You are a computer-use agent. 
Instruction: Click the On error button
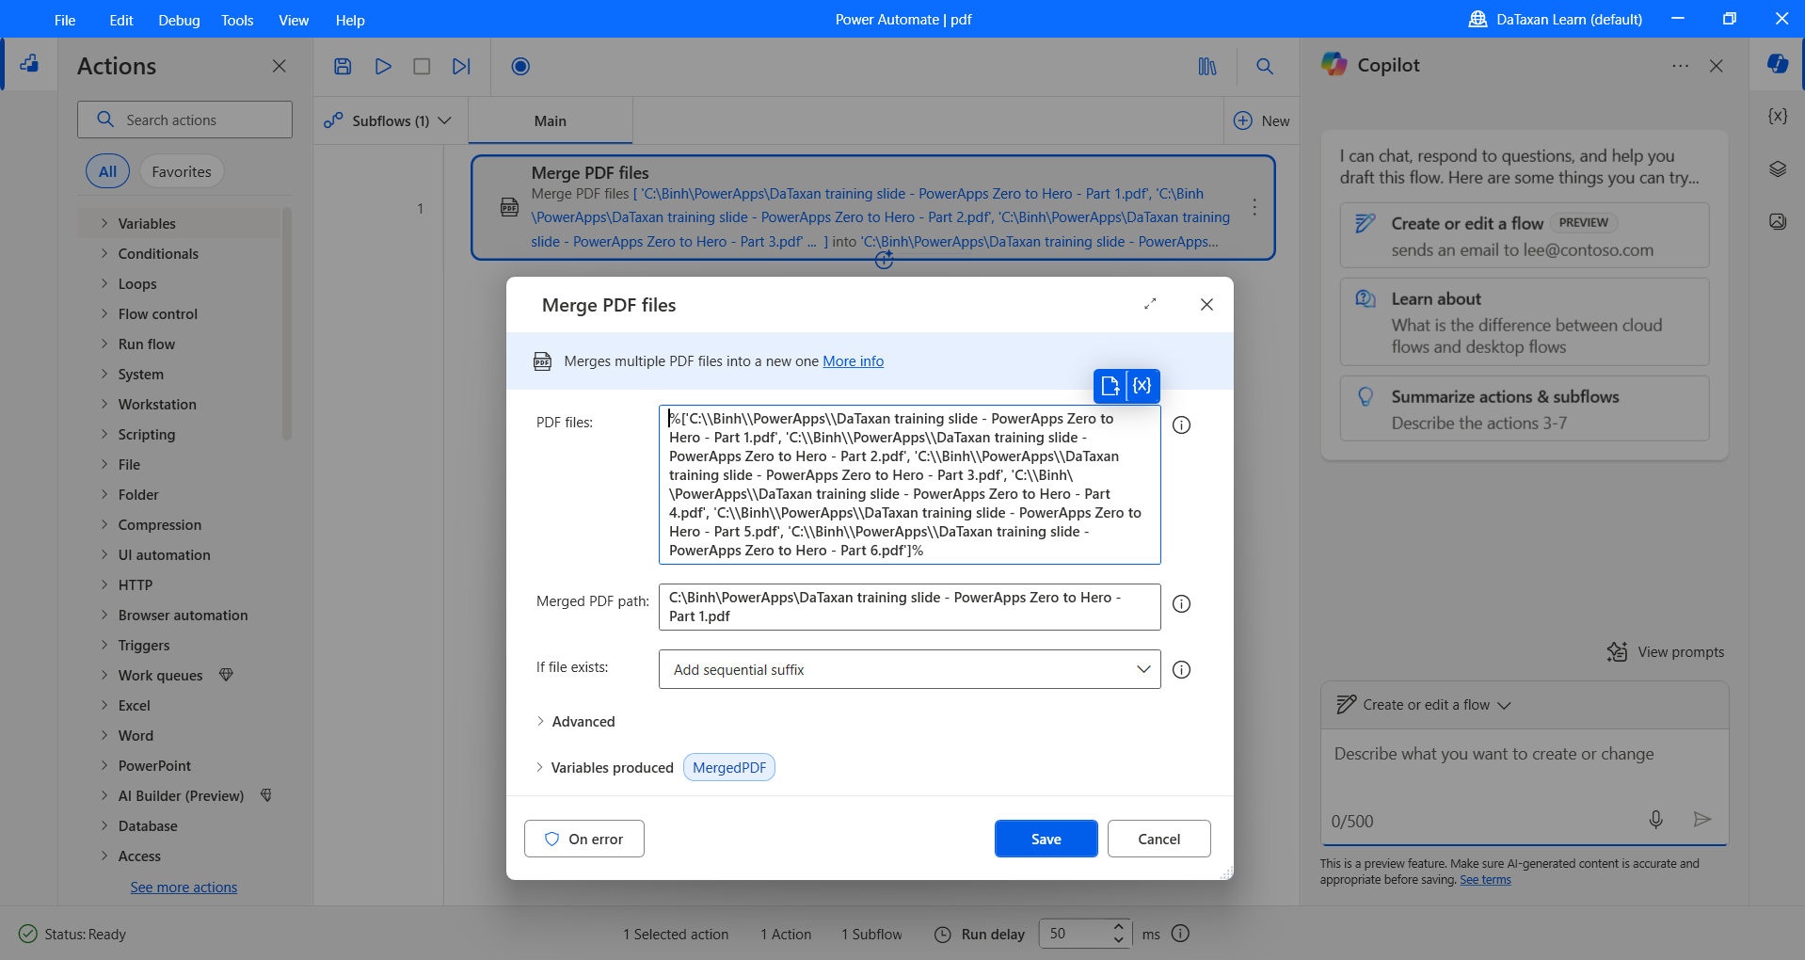coord(584,839)
